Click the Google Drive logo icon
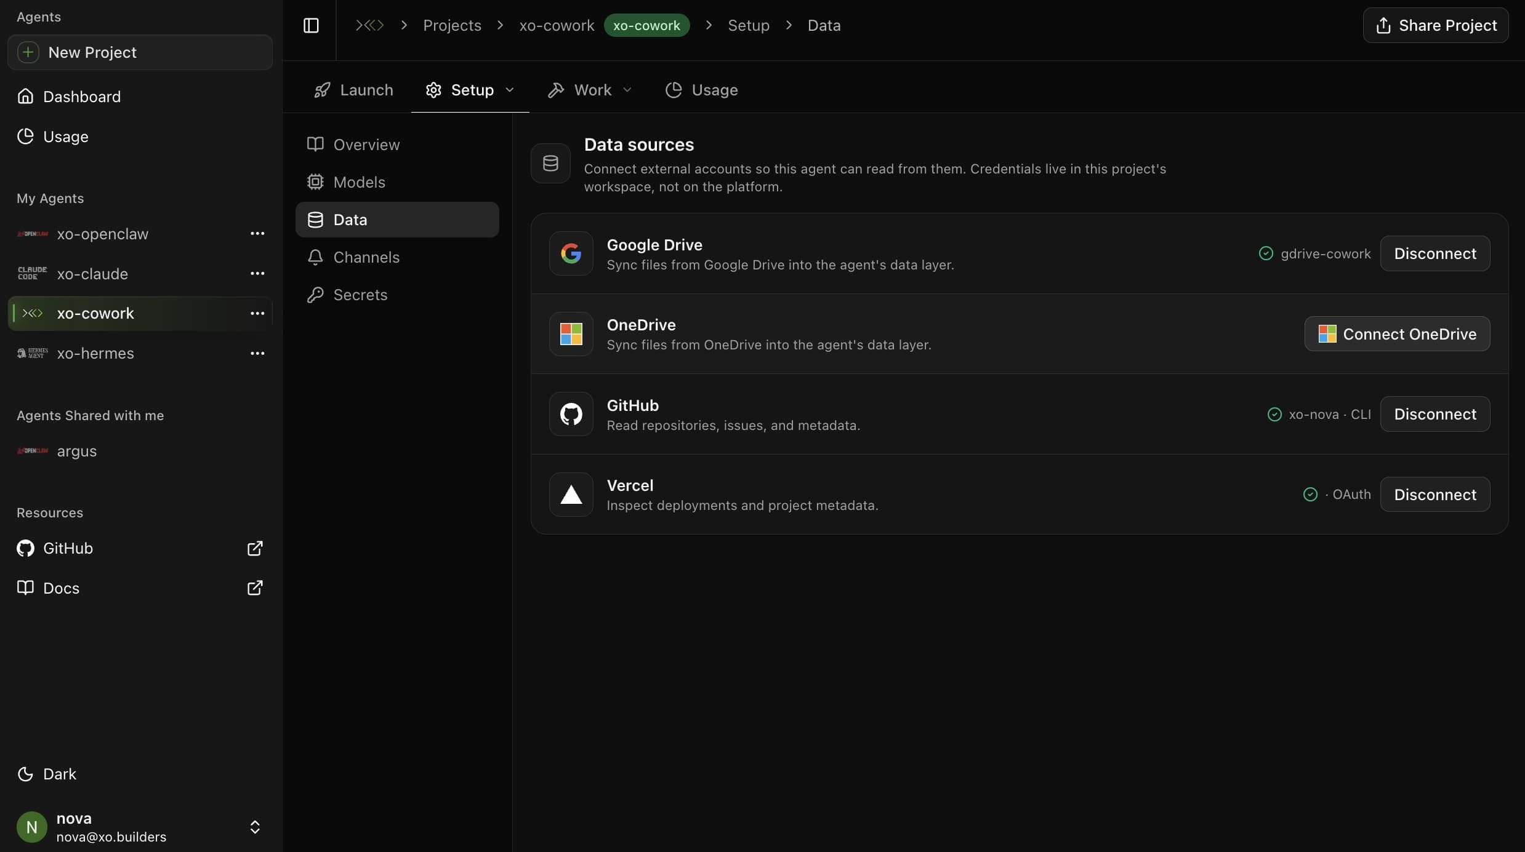Image resolution: width=1525 pixels, height=852 pixels. (571, 253)
